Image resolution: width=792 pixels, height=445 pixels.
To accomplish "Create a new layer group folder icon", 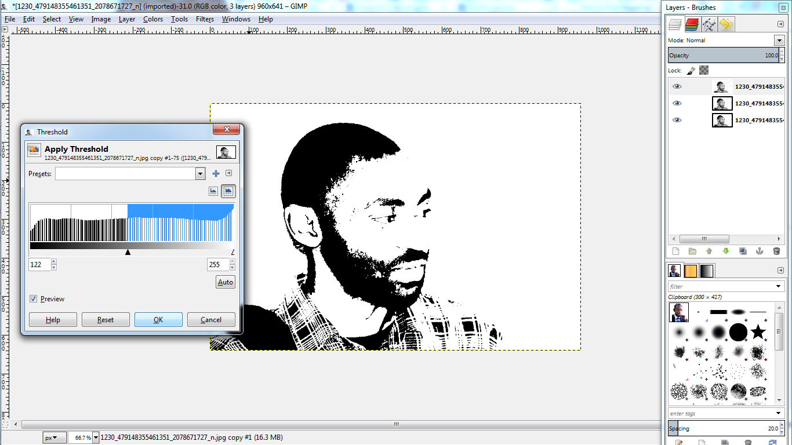I will 692,251.
